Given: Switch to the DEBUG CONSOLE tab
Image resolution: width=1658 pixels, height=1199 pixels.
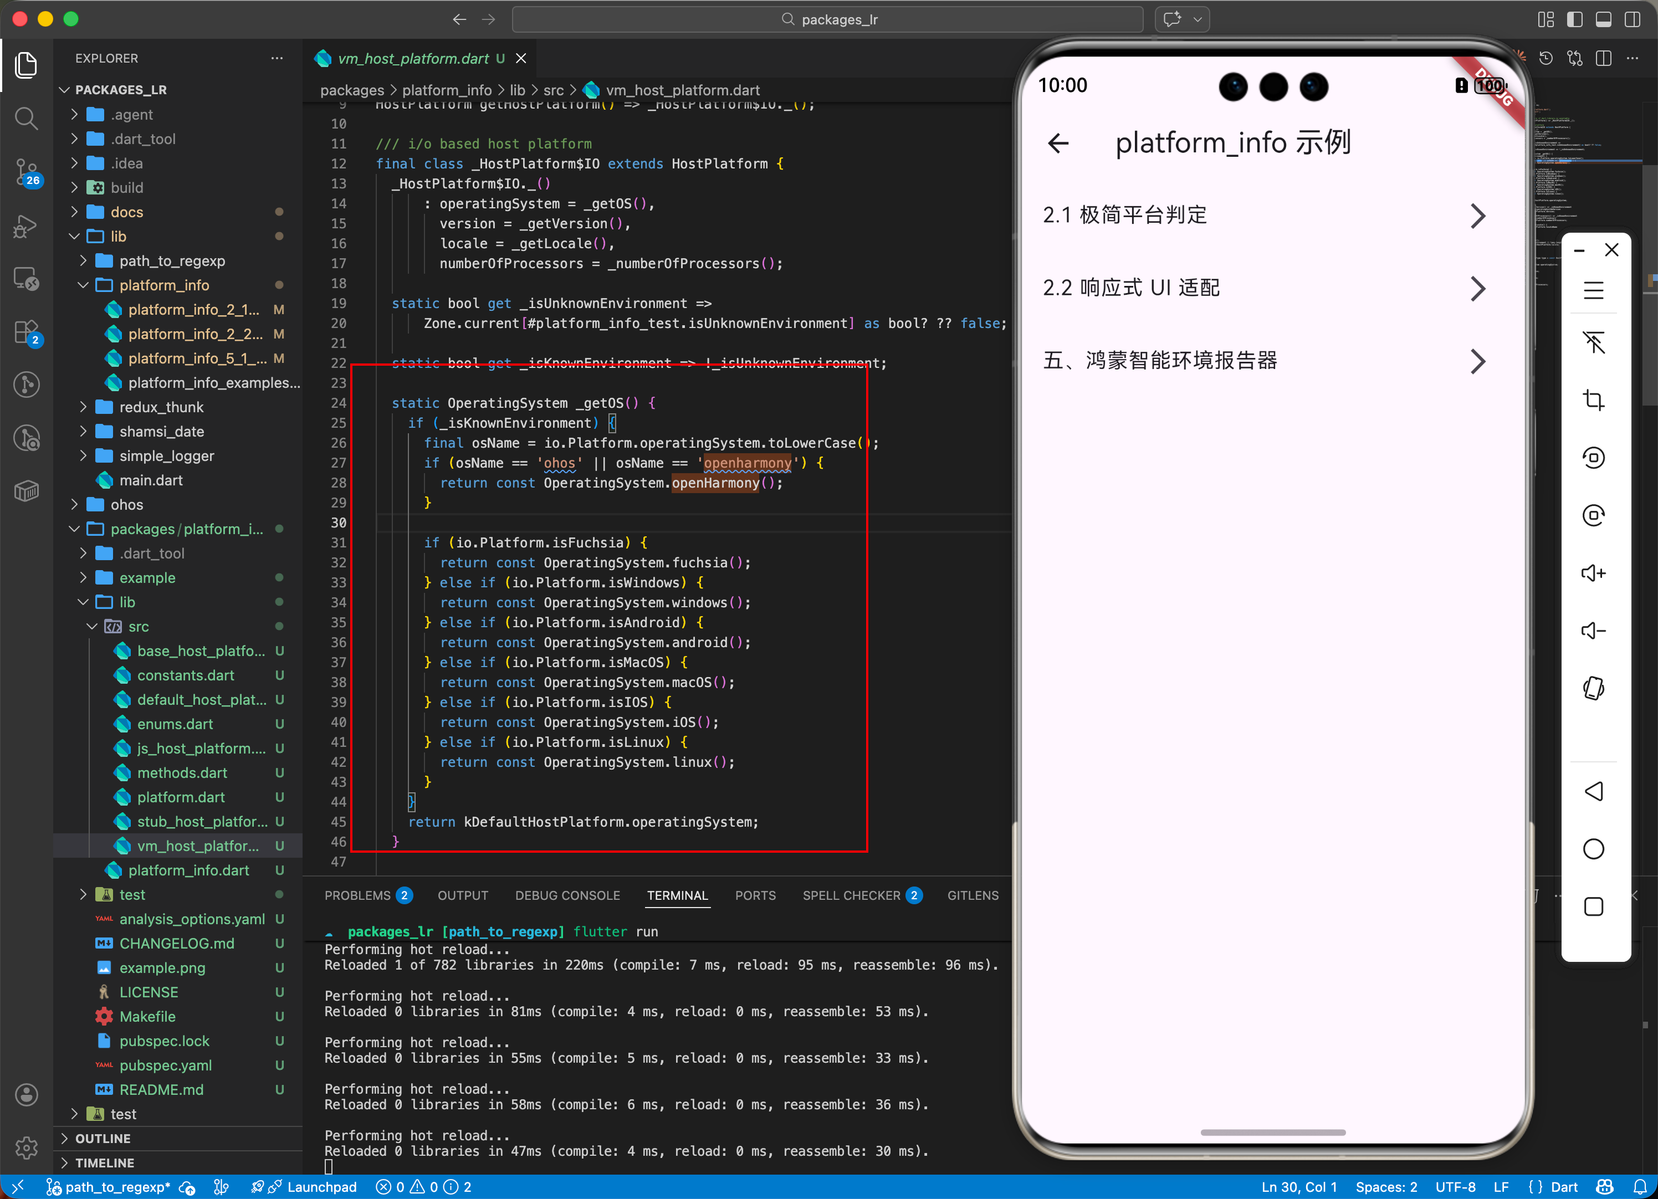Looking at the screenshot, I should pyautogui.click(x=567, y=895).
